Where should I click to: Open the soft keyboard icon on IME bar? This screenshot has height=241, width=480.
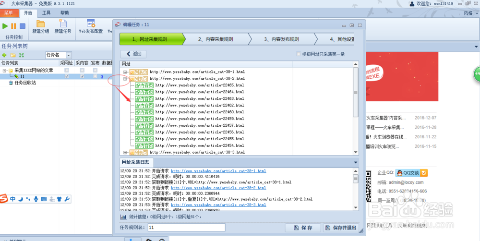point(44,199)
